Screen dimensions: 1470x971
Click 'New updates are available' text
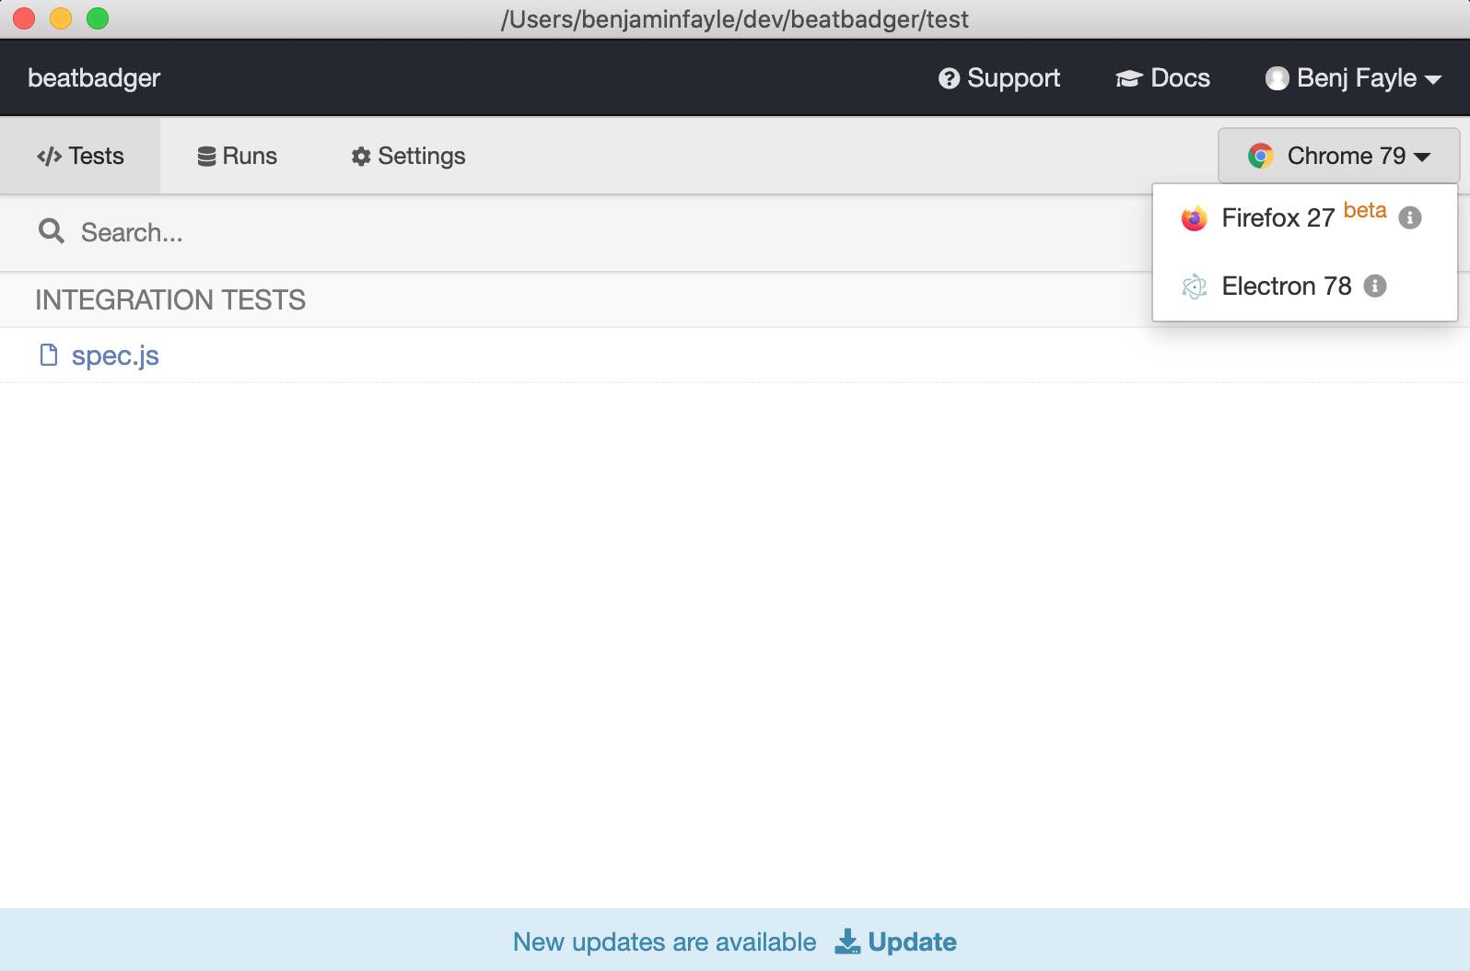click(x=664, y=942)
